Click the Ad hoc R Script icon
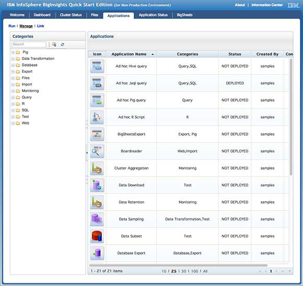This screenshot has width=303, height=286. click(97, 117)
